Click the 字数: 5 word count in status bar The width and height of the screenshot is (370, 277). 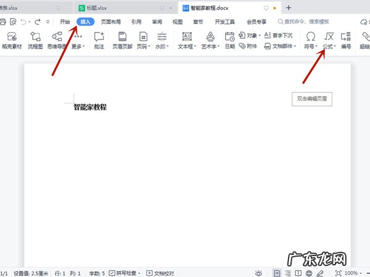(x=97, y=273)
